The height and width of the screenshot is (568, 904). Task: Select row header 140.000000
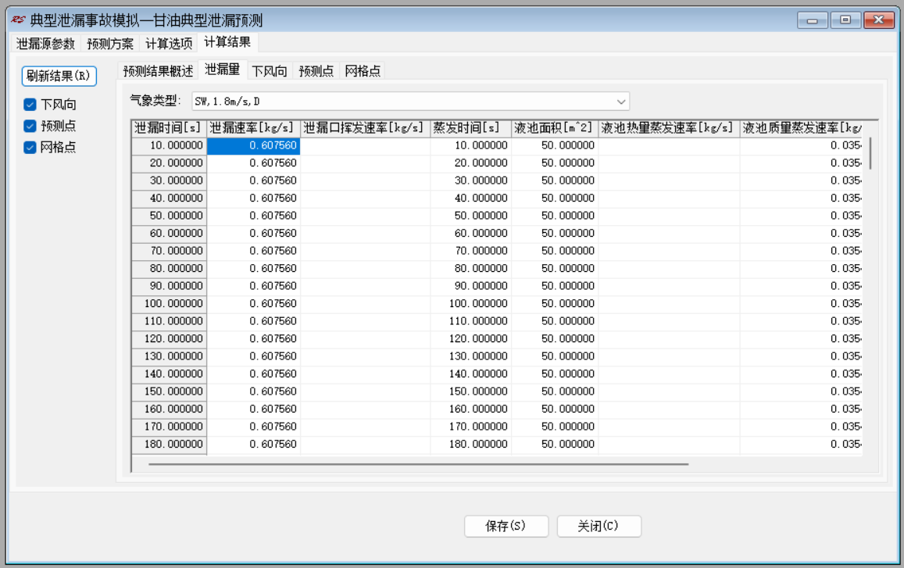pyautogui.click(x=168, y=374)
